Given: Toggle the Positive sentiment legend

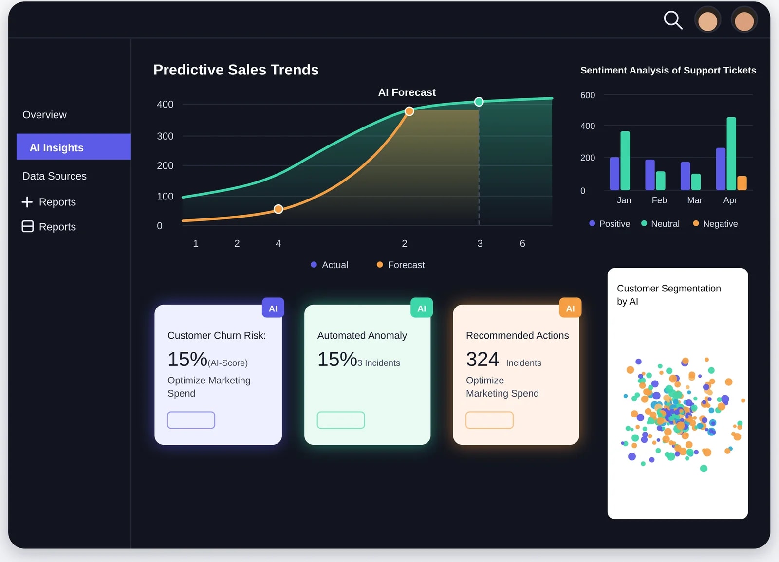Looking at the screenshot, I should (610, 224).
